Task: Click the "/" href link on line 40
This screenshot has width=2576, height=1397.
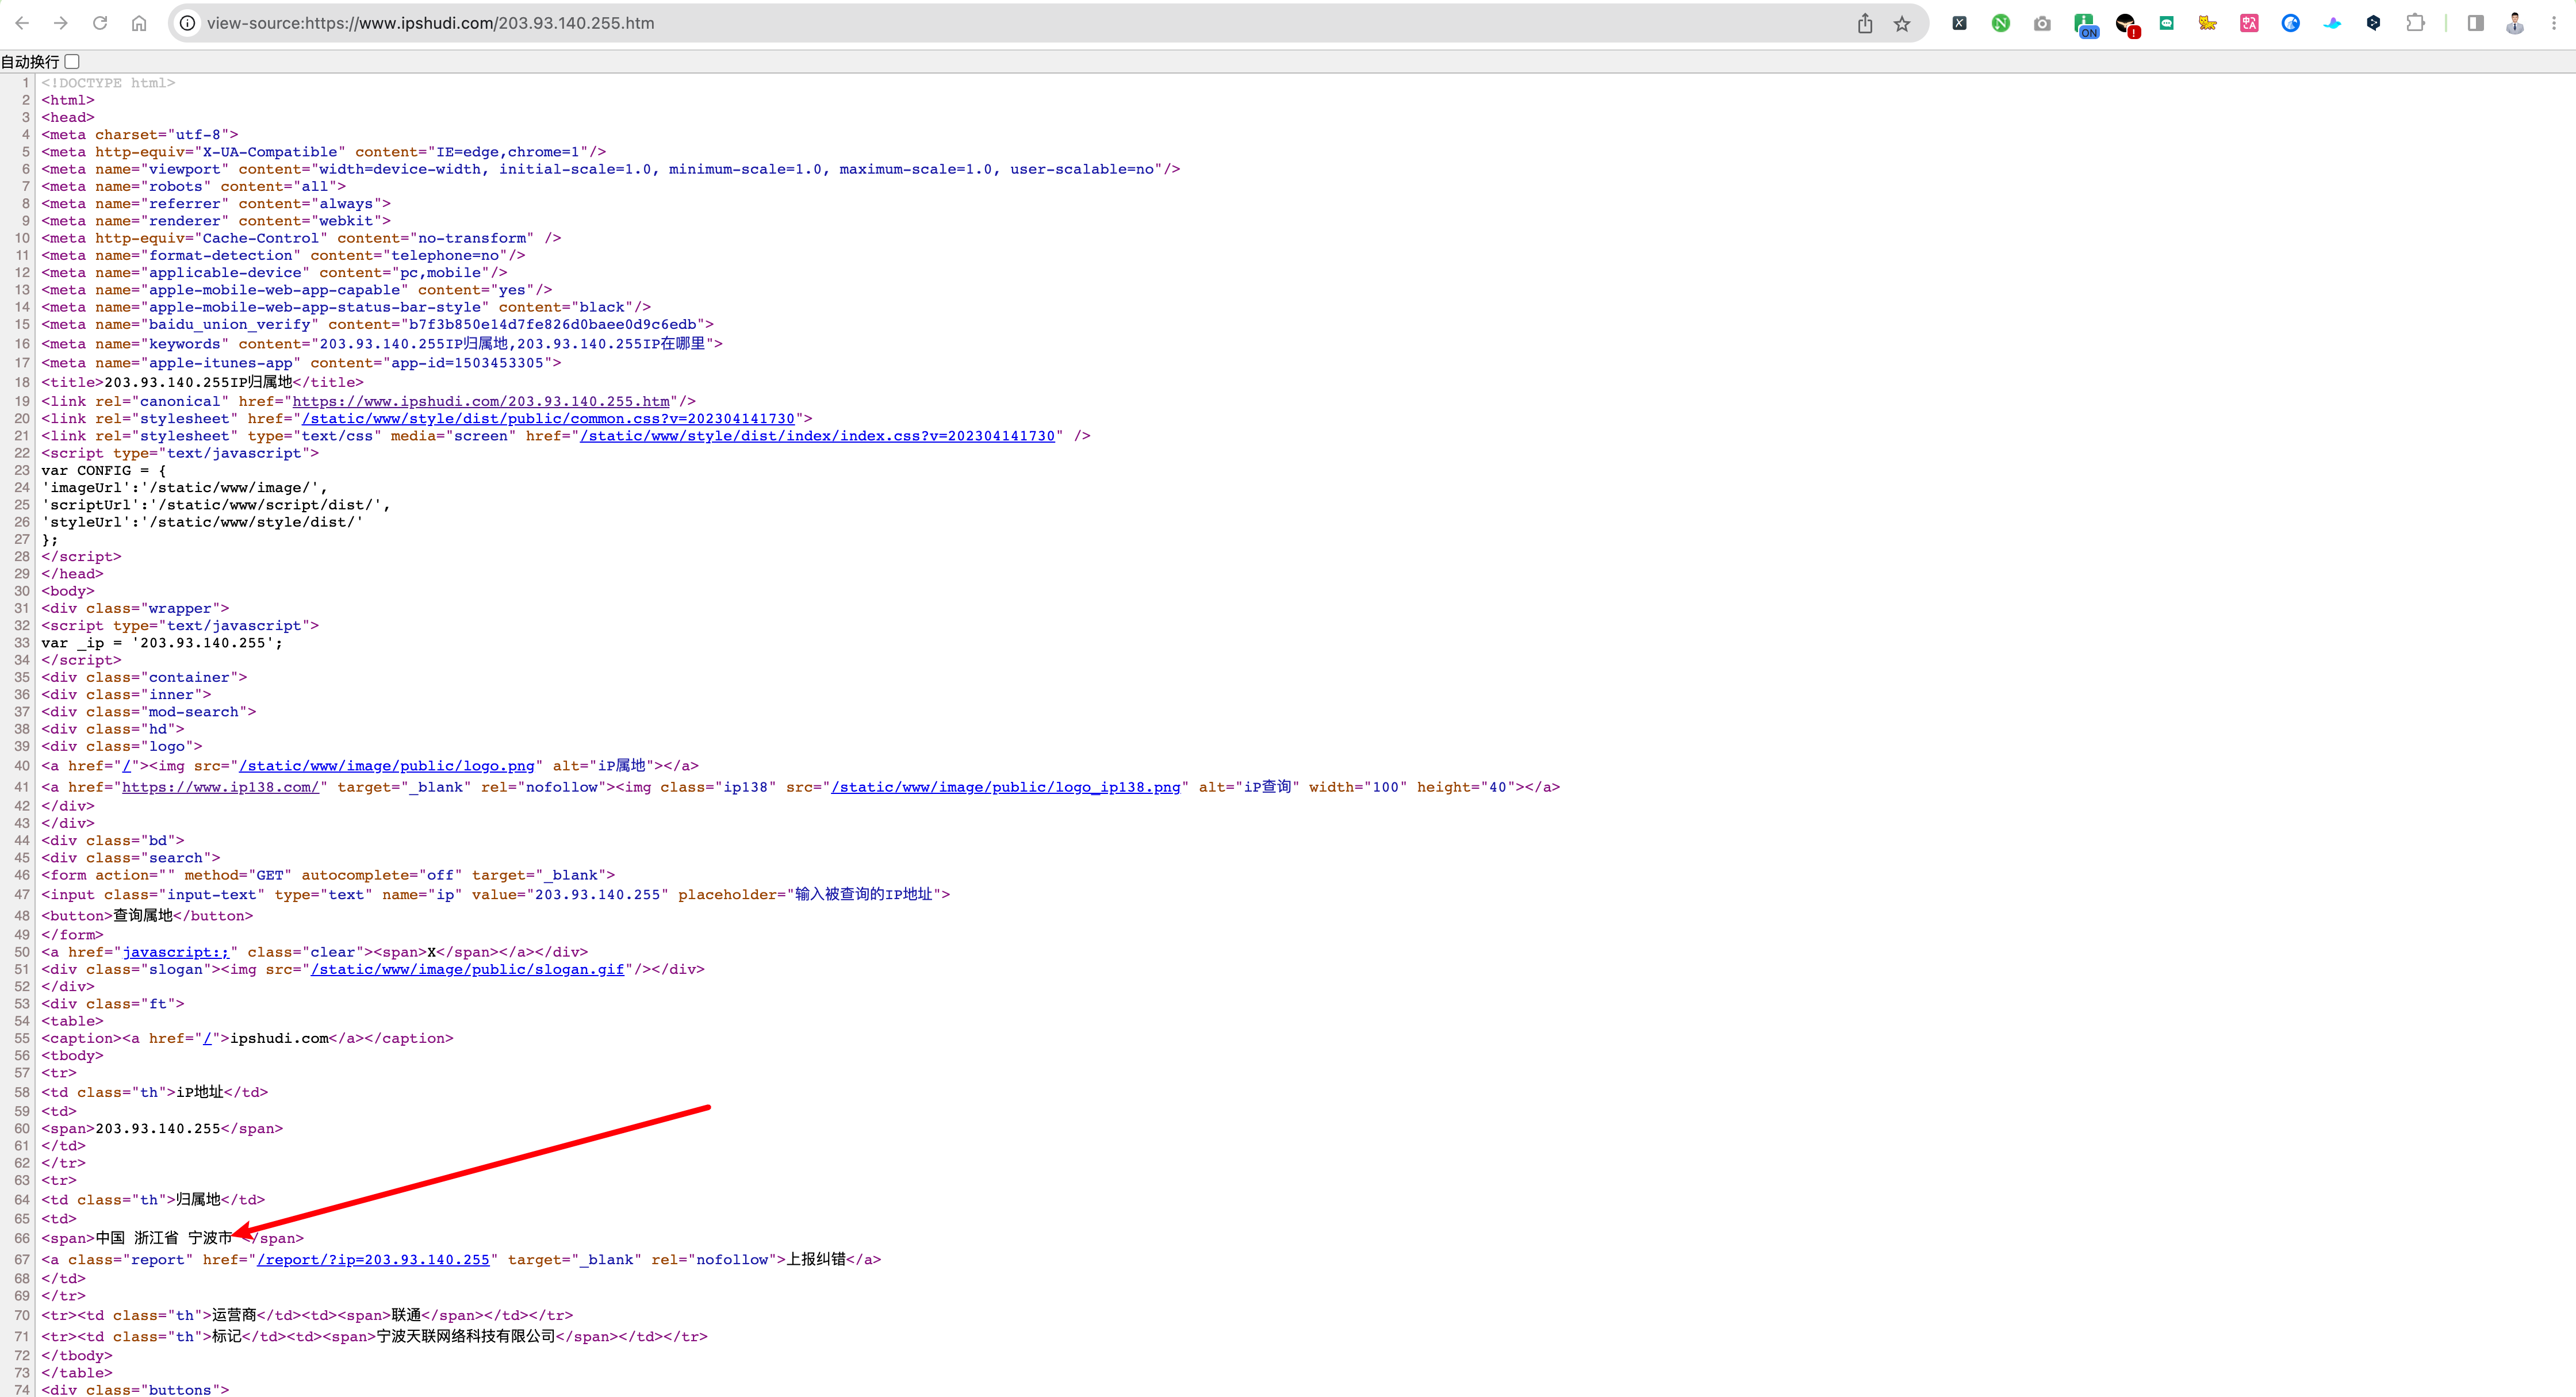Action: 127,766
